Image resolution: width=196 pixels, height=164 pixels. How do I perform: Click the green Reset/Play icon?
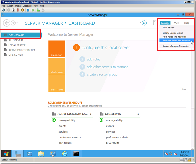coord(33,10)
